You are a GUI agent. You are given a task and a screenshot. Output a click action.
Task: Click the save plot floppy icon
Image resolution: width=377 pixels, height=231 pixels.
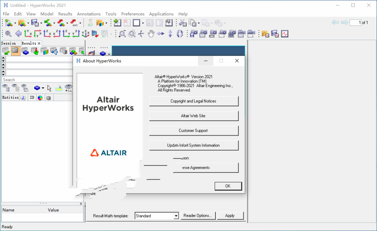(275, 34)
